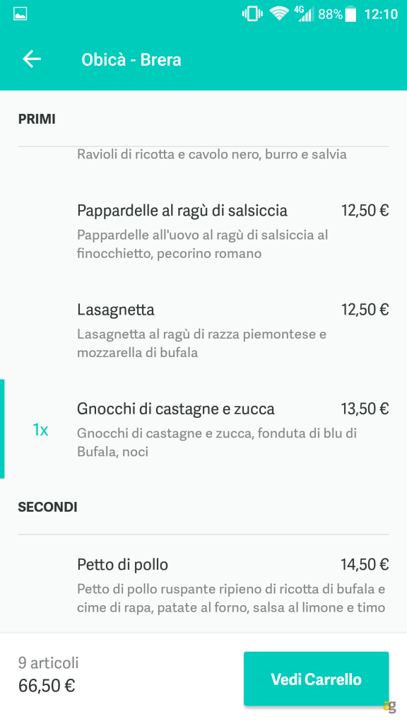The height and width of the screenshot is (724, 407).
Task: Select the Lasagnetta menu item
Action: click(115, 309)
